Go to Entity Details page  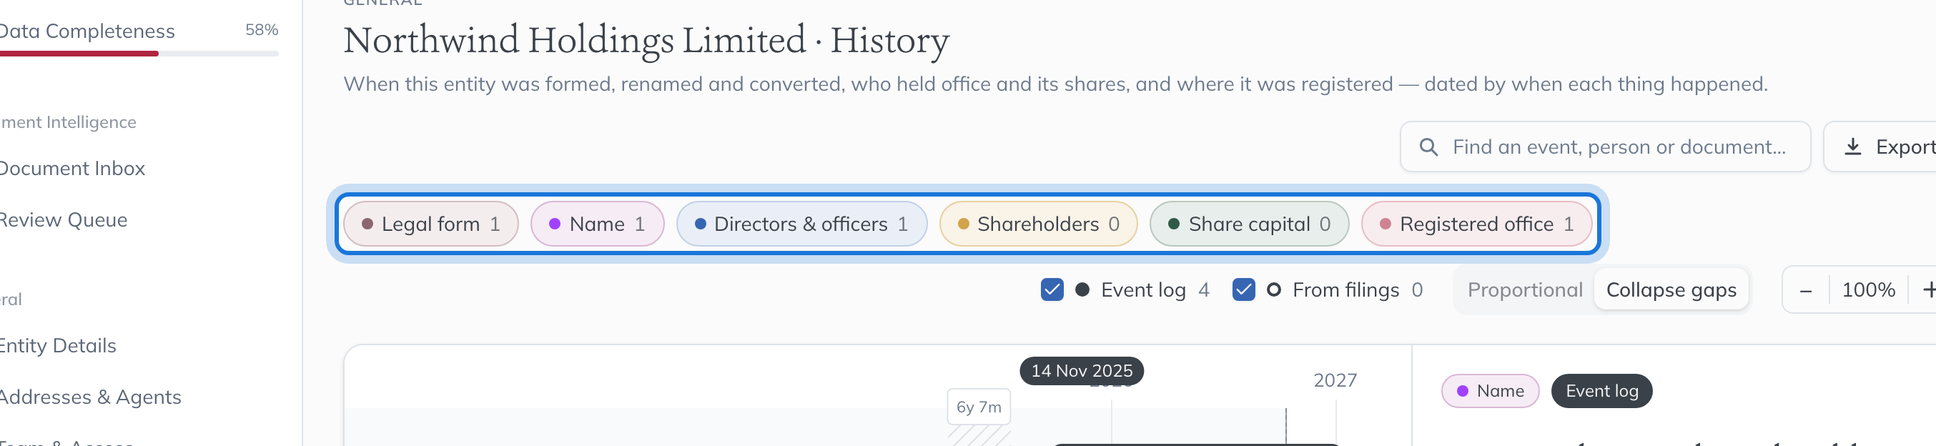tap(58, 345)
